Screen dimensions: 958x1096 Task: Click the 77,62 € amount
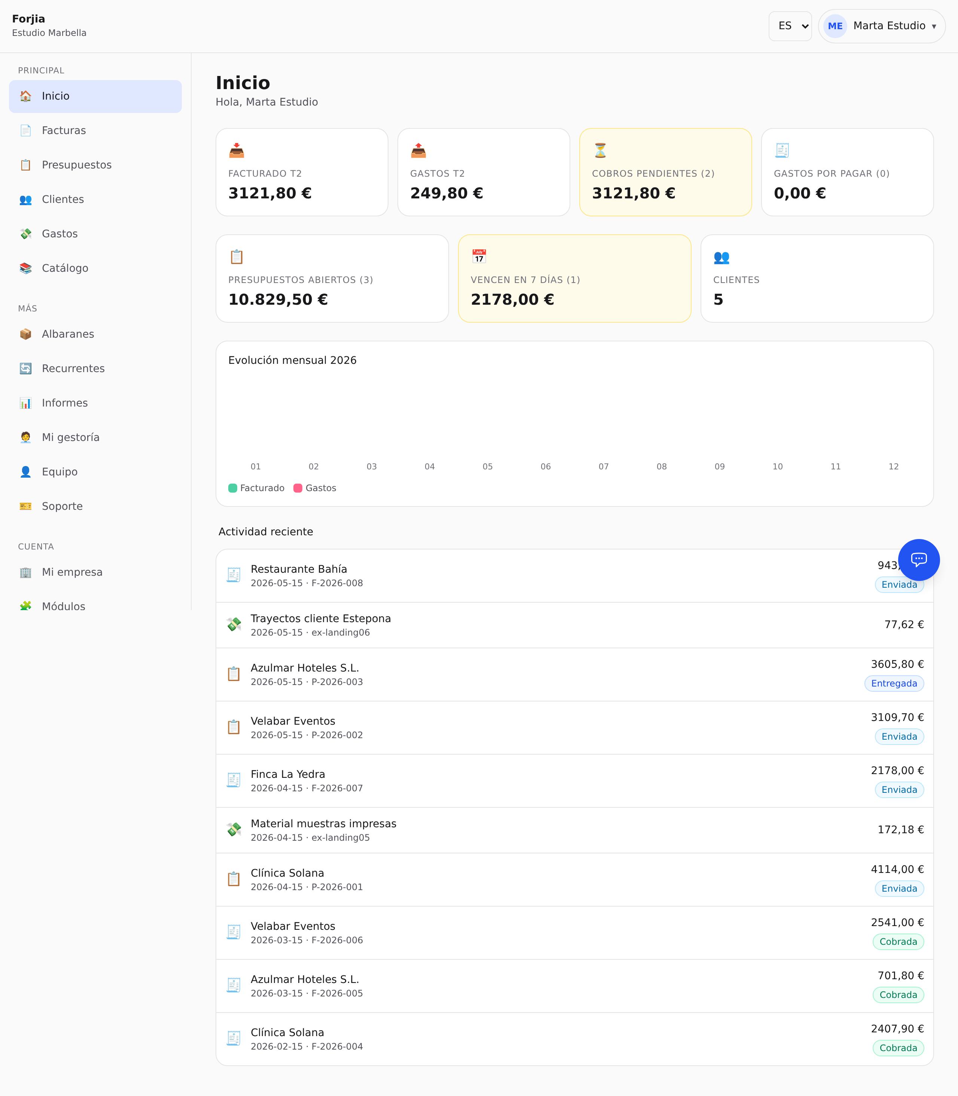(904, 624)
